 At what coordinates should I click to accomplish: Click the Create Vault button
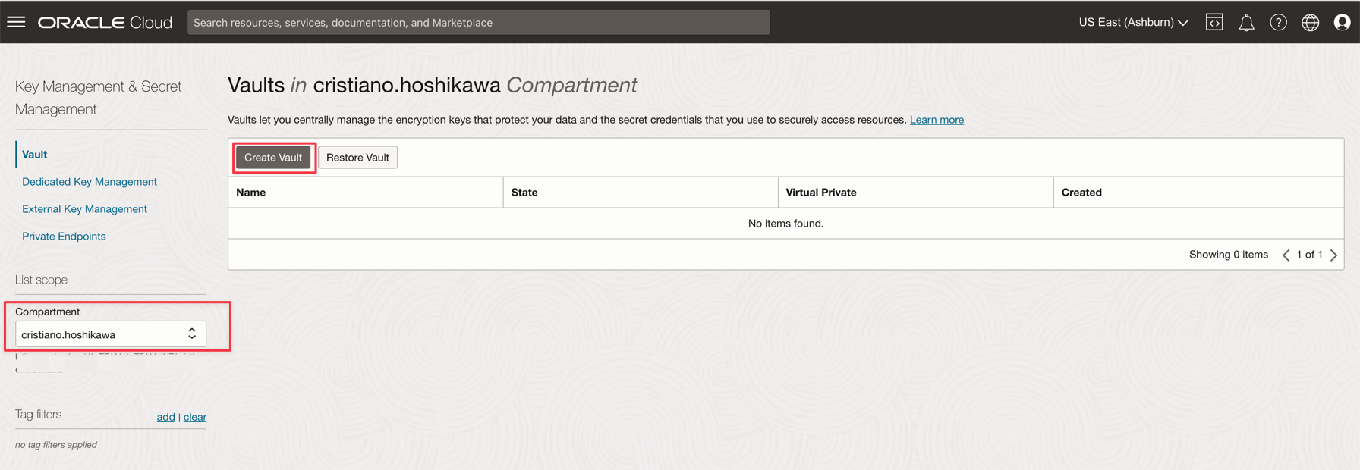pos(273,158)
